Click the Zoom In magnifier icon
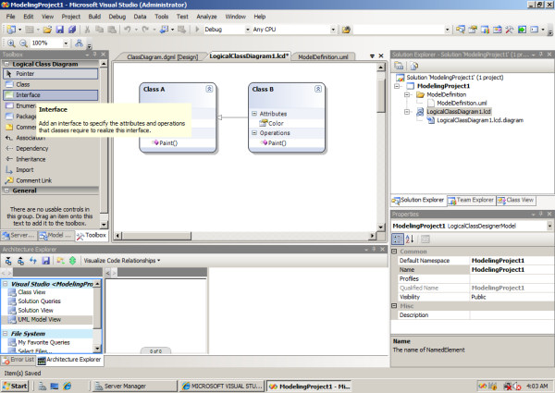Viewport: 555px width, 393px height. pos(11,43)
